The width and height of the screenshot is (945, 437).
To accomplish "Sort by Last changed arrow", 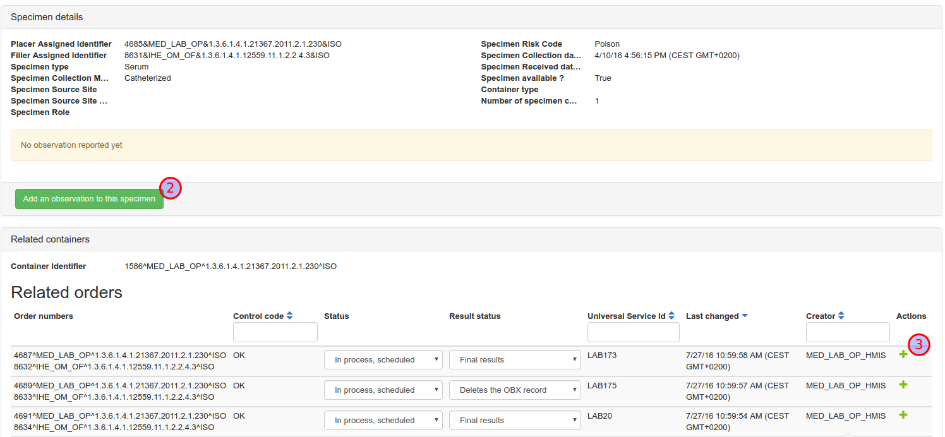I will [x=745, y=316].
